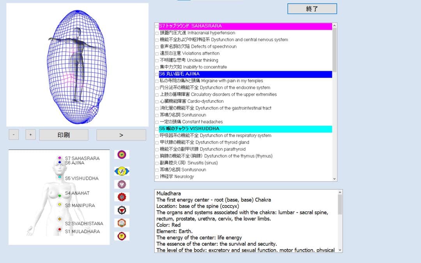The width and height of the screenshot is (421, 263).
Task: Enable Dysfunction of thyroid gland checkbox
Action: pos(157,143)
